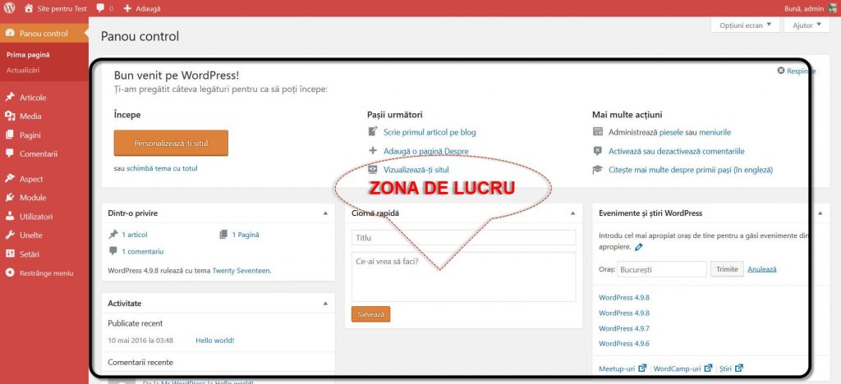Viewport: 841px width, 384px height.
Task: Open Panou control in sidebar
Action: click(x=44, y=33)
